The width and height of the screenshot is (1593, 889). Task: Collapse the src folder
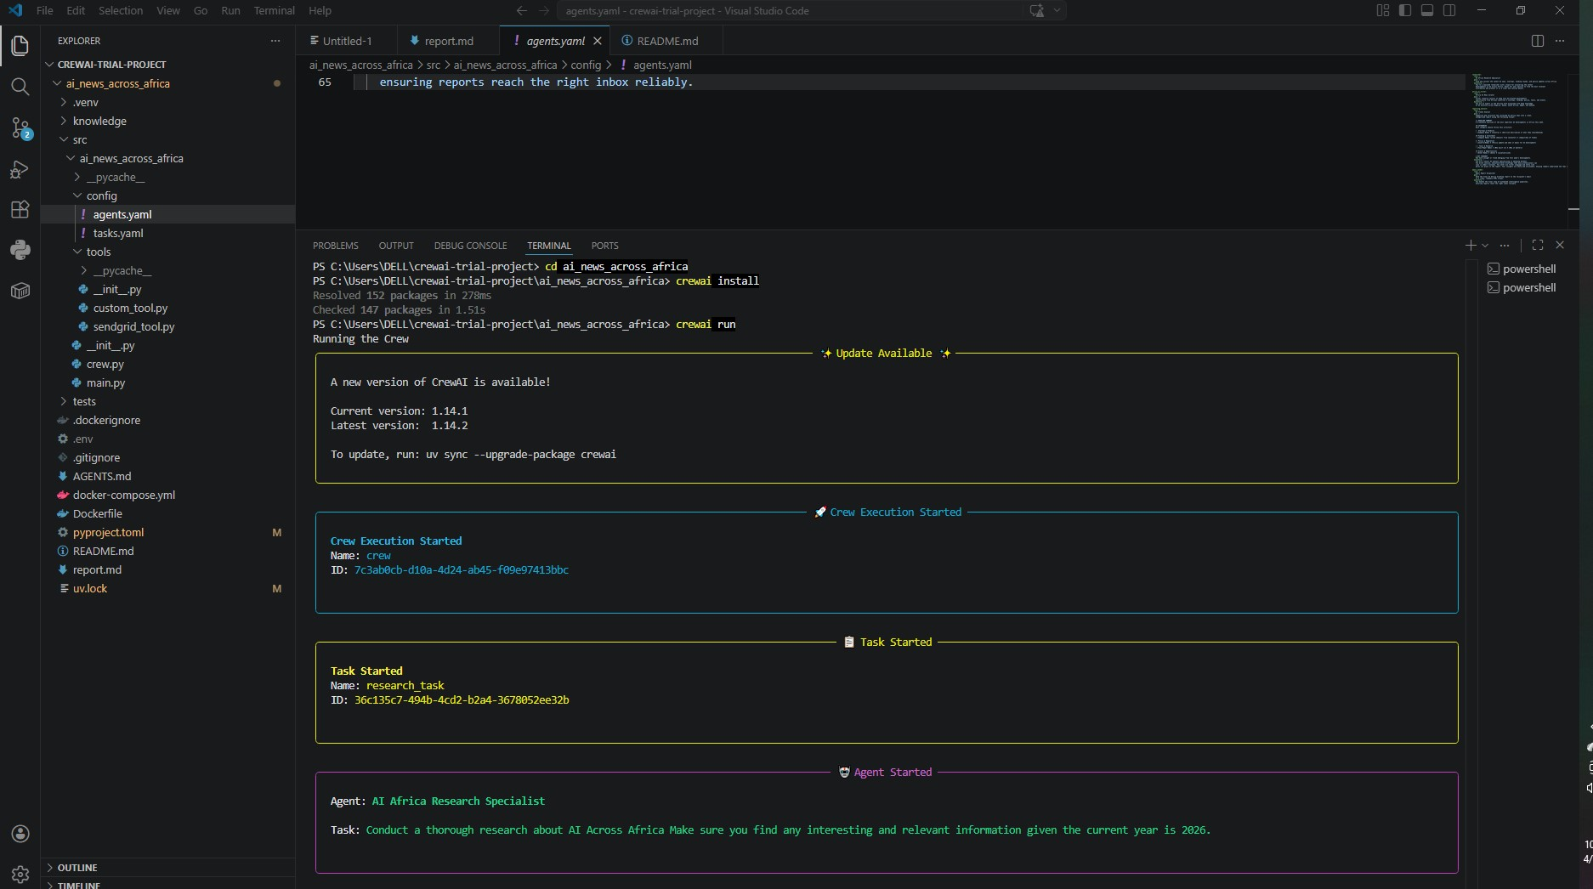coord(80,139)
